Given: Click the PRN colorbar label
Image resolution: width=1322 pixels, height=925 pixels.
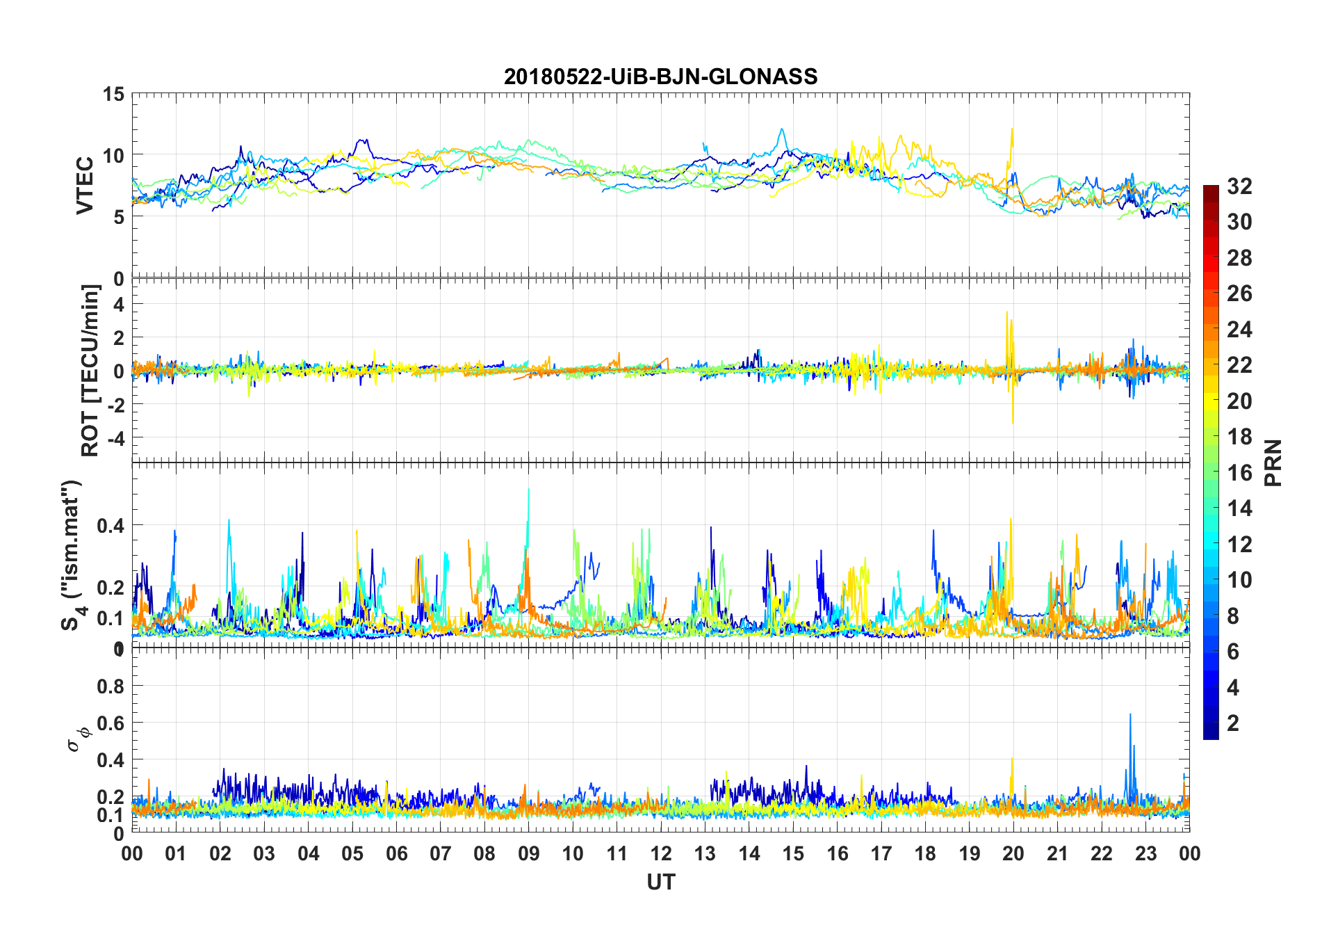Looking at the screenshot, I should coord(1273,462).
